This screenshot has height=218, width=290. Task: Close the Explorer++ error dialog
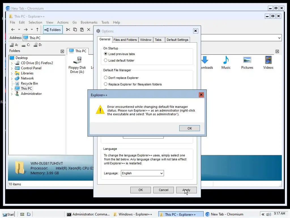(x=201, y=95)
